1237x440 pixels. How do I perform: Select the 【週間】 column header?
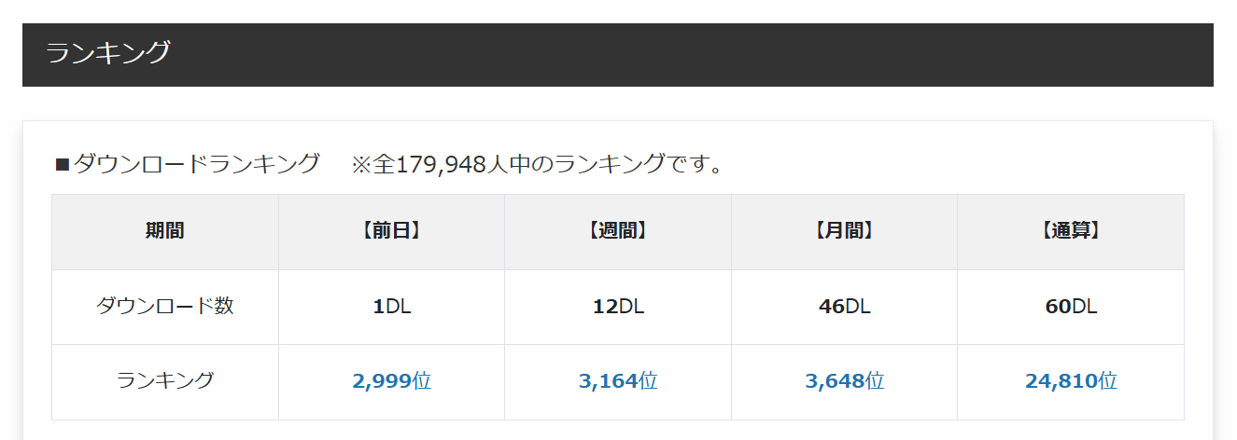tap(618, 231)
